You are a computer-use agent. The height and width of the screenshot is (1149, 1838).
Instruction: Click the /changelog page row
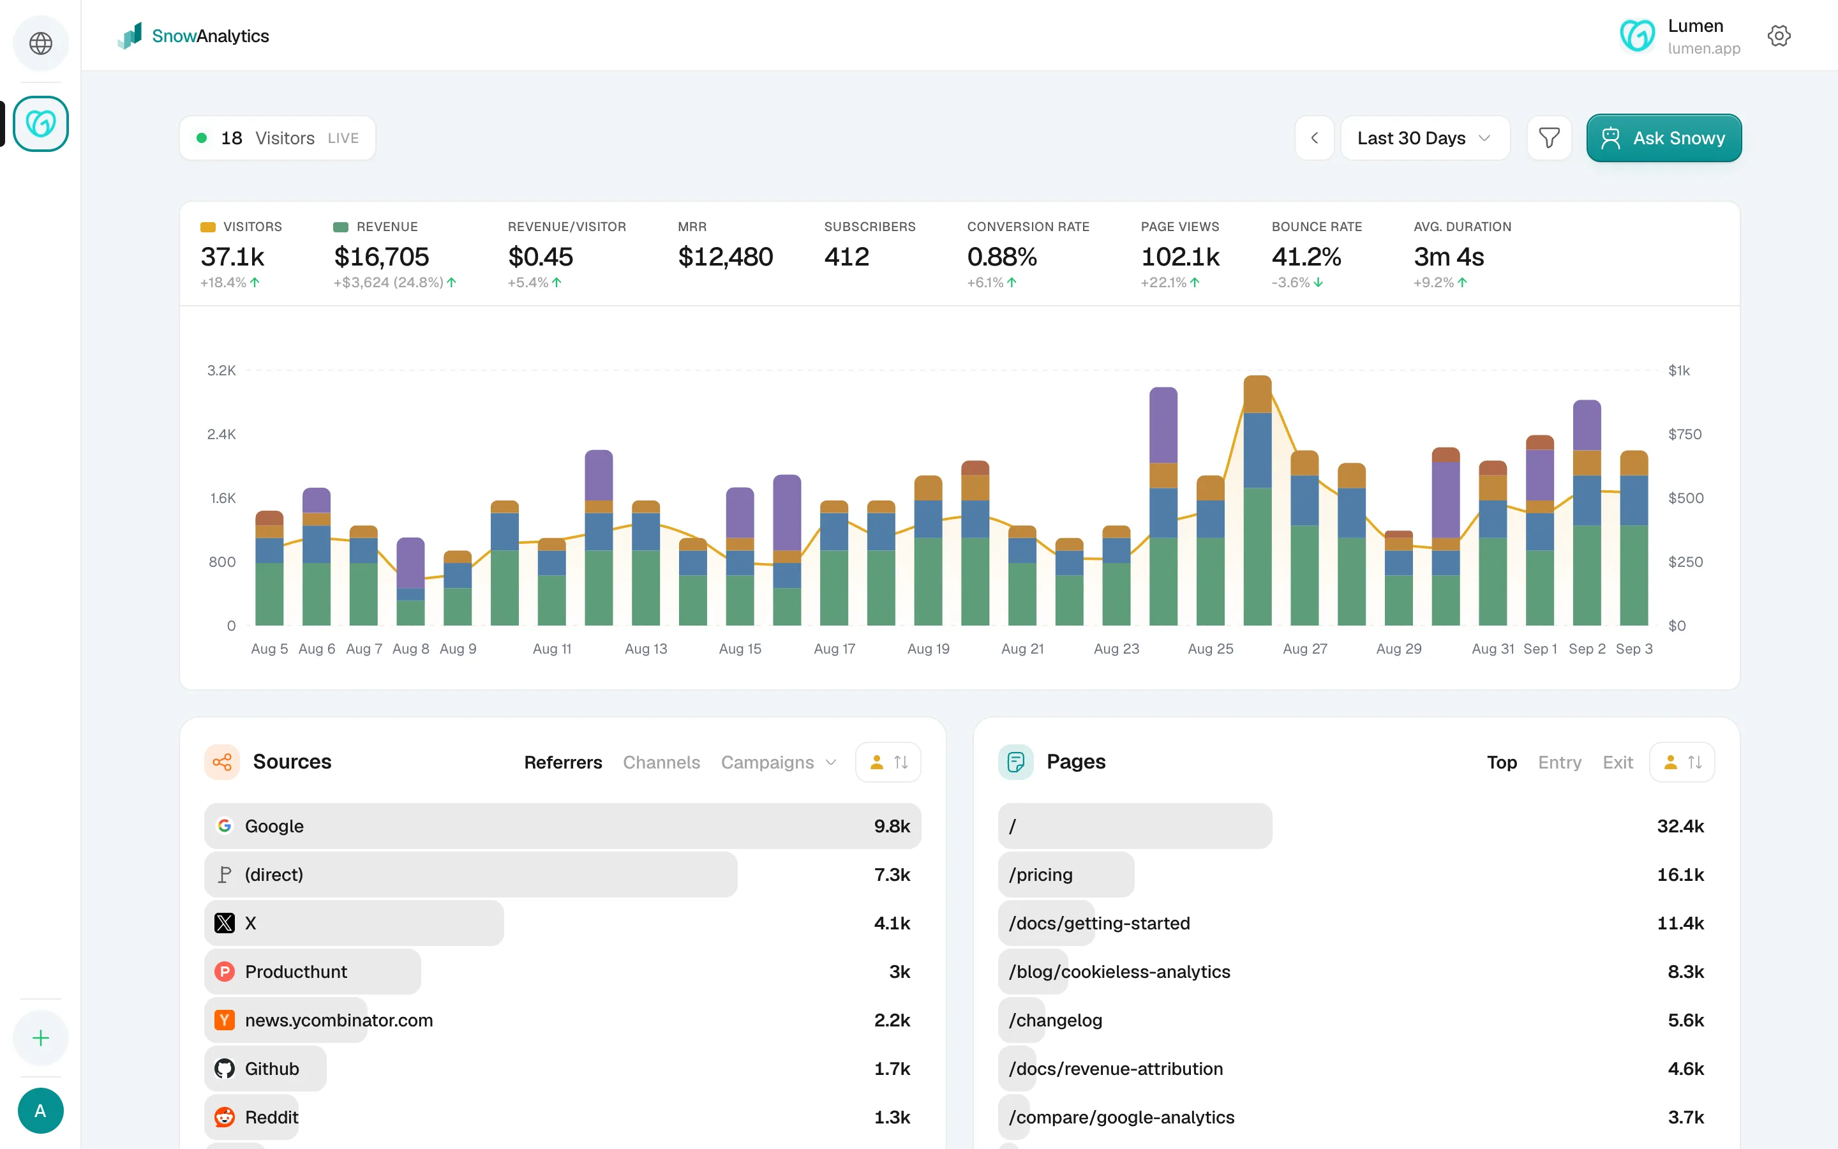click(1356, 1021)
